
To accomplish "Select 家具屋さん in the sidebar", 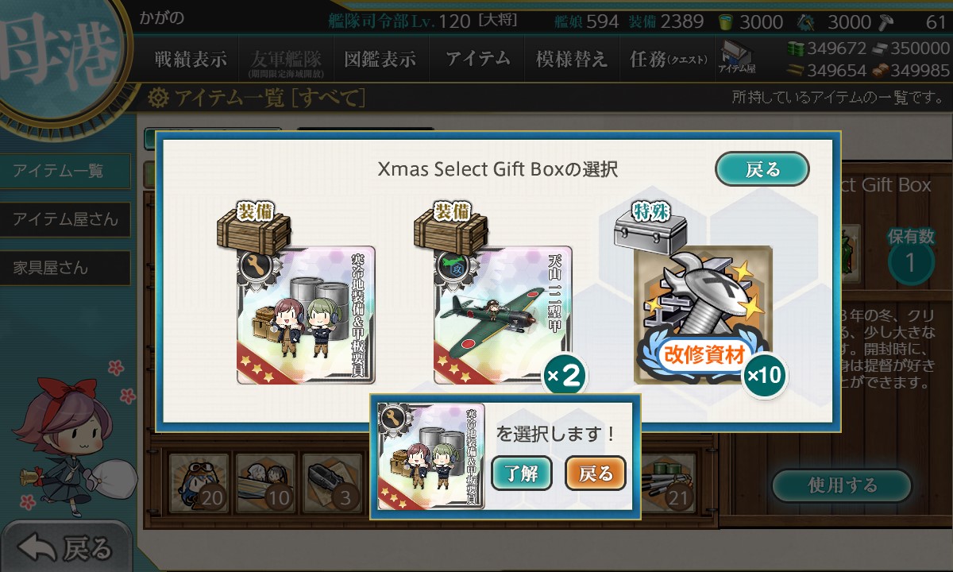I will [x=65, y=268].
